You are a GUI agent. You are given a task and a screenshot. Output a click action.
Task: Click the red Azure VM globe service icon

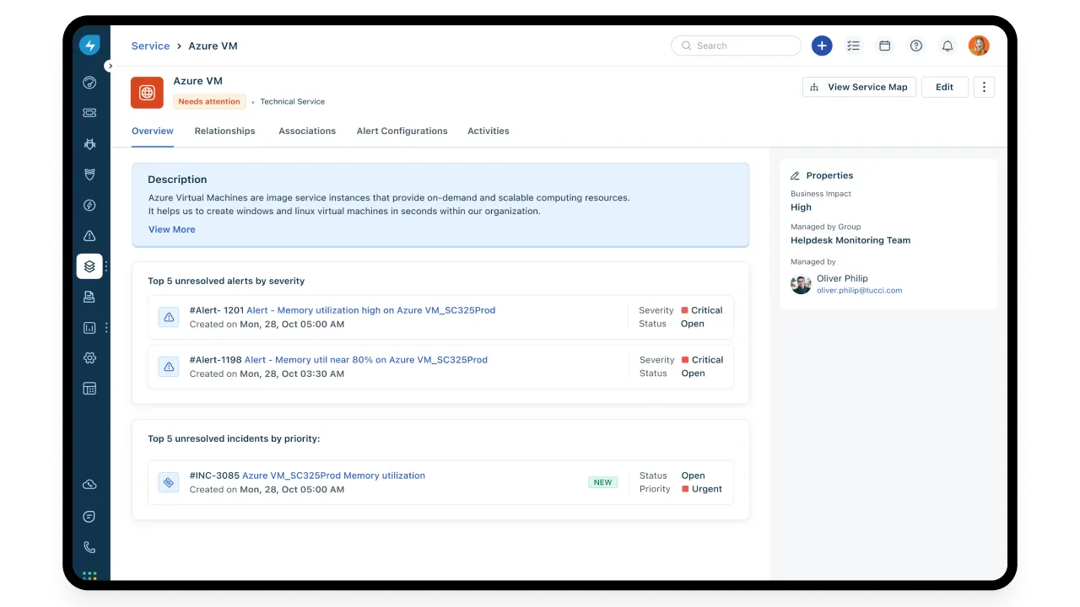click(x=147, y=93)
